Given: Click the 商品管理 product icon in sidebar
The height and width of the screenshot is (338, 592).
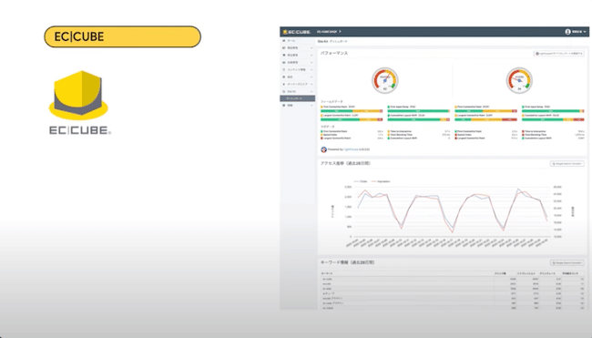Looking at the screenshot, I should 284,48.
